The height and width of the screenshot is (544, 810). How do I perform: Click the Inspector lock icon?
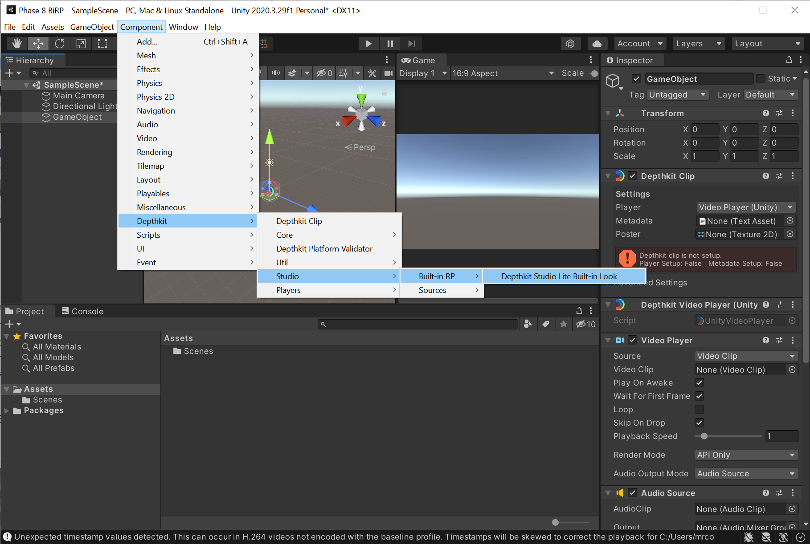click(789, 60)
